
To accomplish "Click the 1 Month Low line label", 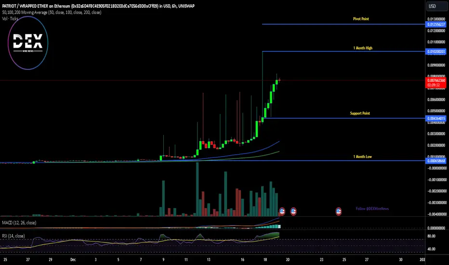I will (x=362, y=157).
